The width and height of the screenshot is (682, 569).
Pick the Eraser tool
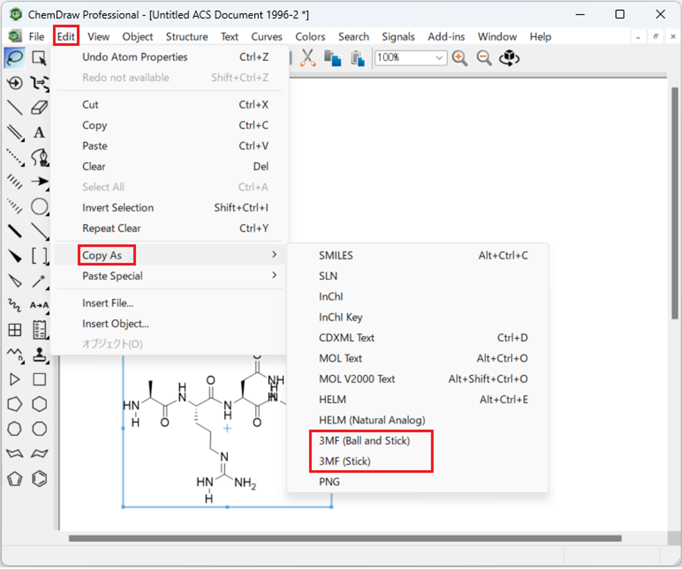(39, 107)
